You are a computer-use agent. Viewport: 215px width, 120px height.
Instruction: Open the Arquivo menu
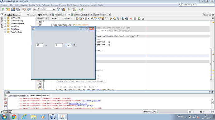[x=4, y=5]
